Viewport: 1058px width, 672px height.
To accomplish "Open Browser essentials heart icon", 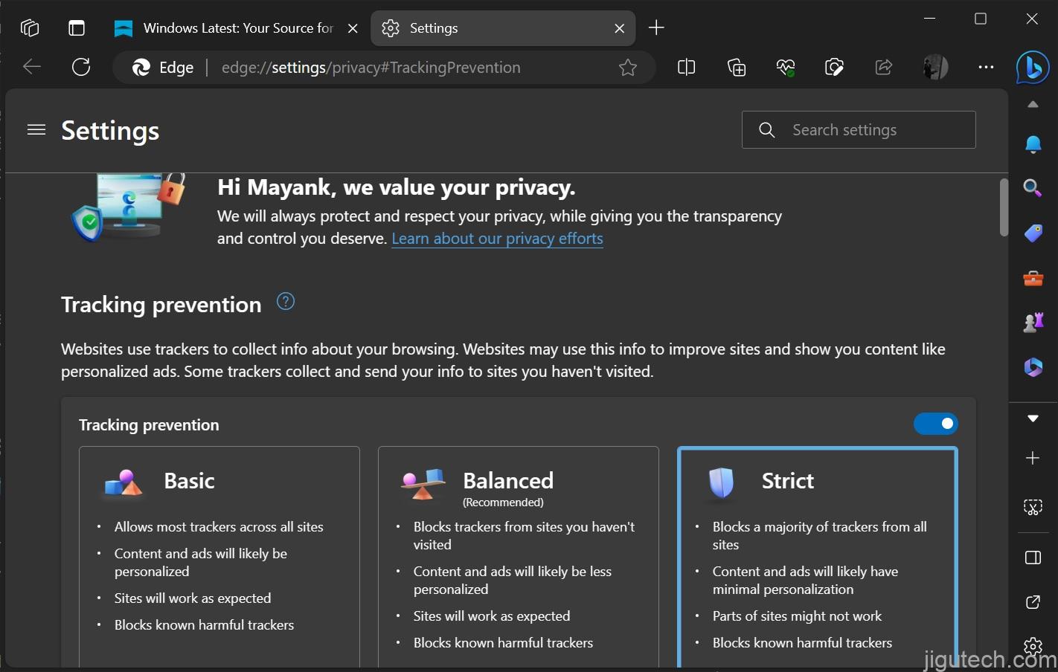I will [786, 68].
